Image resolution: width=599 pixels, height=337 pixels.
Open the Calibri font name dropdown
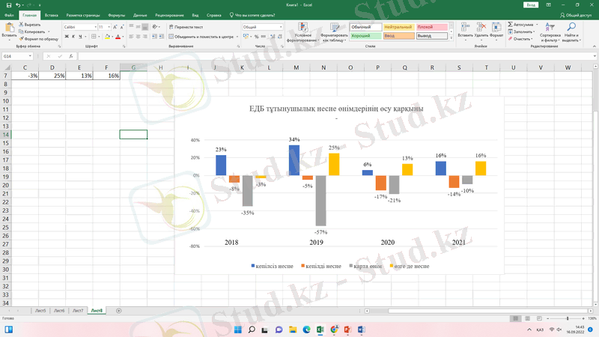click(x=94, y=27)
